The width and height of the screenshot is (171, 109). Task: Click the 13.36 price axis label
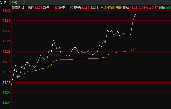7,21
